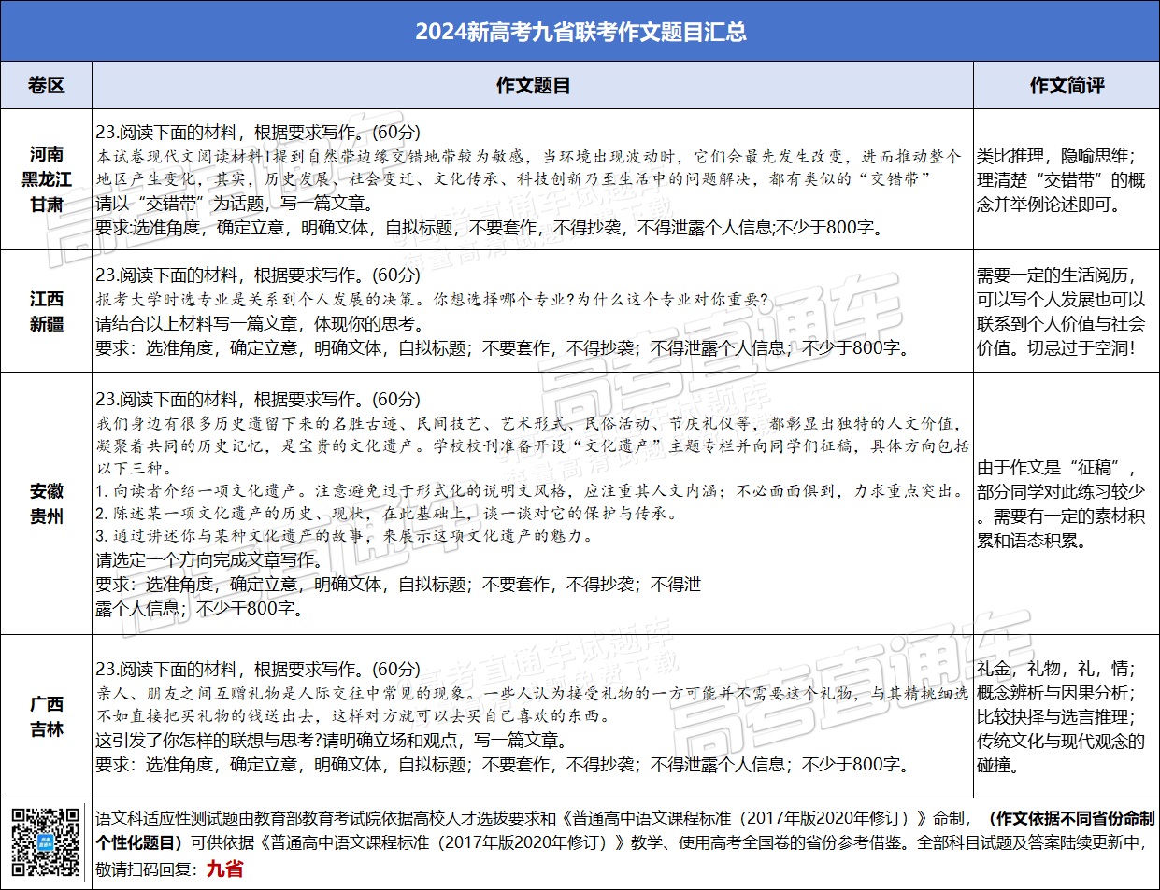Click the line '亲人、朋友之间互赠礼物是人际交往中常见的现象'
The height and width of the screenshot is (890, 1160).
click(x=285, y=694)
